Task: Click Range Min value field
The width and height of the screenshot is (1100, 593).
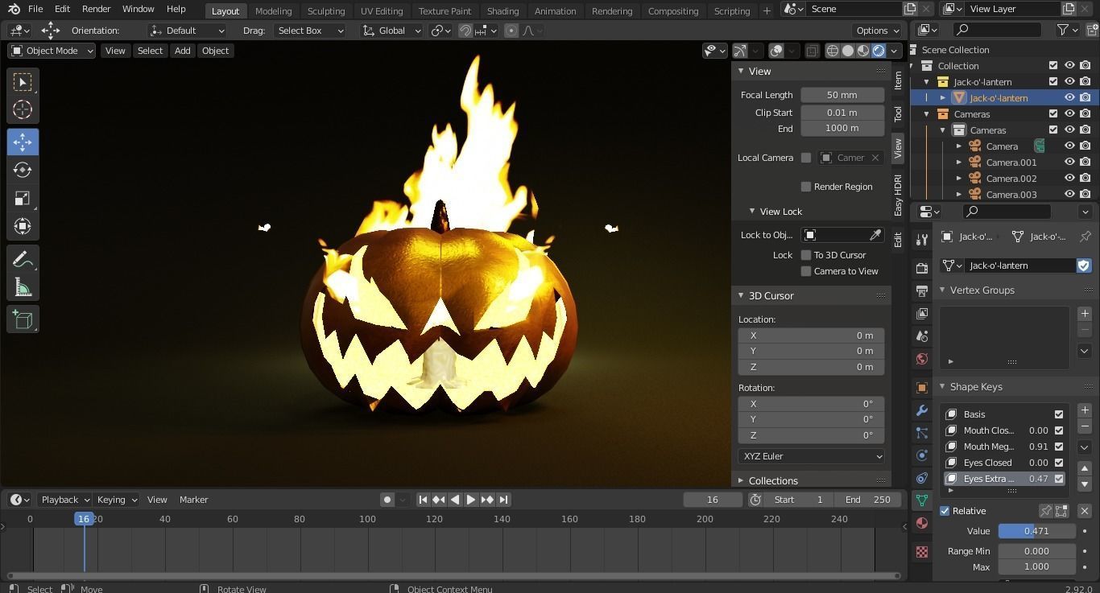Action: click(1036, 551)
